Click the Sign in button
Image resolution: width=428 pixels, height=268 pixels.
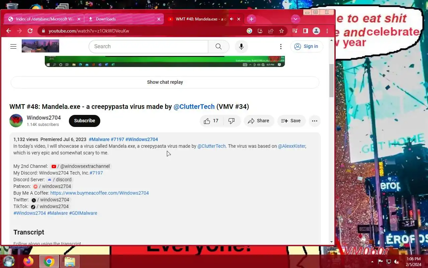click(307, 47)
